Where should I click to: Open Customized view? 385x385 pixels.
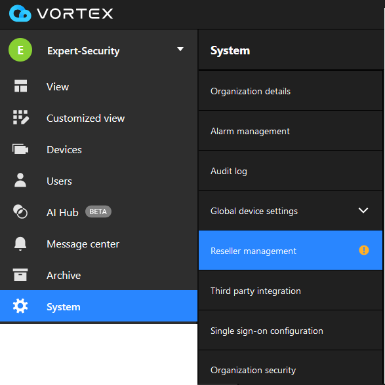[98, 118]
